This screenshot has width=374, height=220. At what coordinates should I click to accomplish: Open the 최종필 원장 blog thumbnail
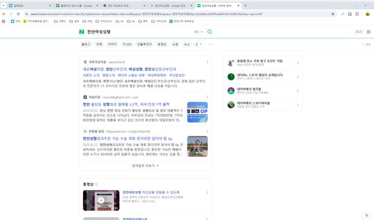click(197, 146)
